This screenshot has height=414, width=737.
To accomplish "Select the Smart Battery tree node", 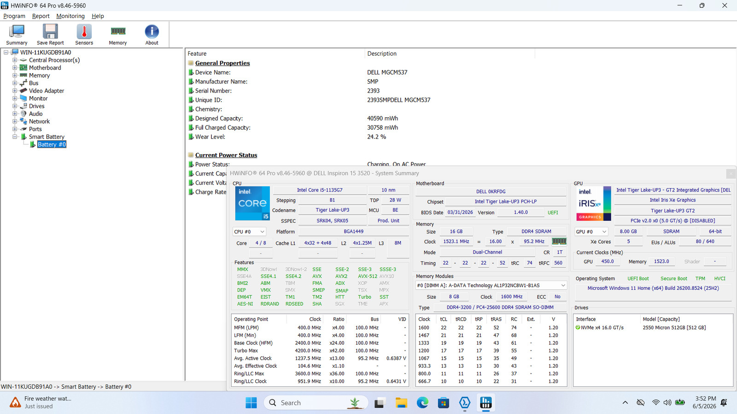I will coord(47,137).
